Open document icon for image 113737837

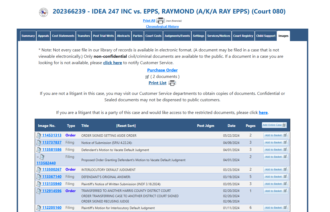coord(39,143)
